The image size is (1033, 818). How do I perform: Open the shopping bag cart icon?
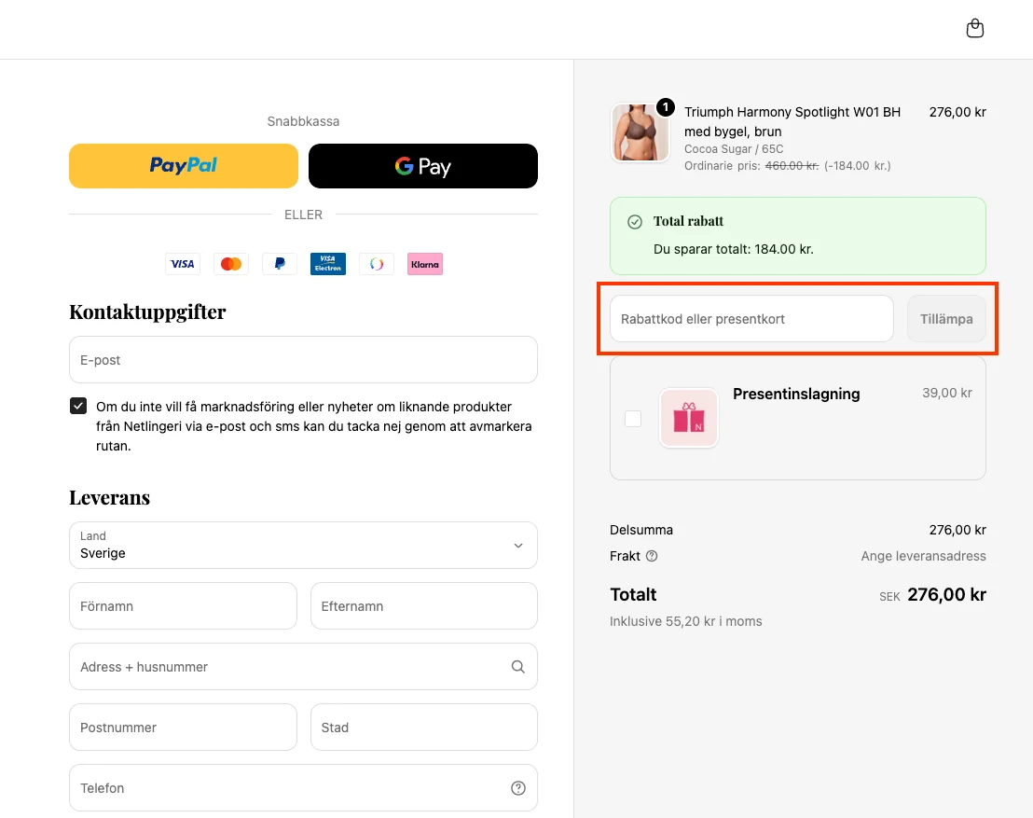pos(974,29)
